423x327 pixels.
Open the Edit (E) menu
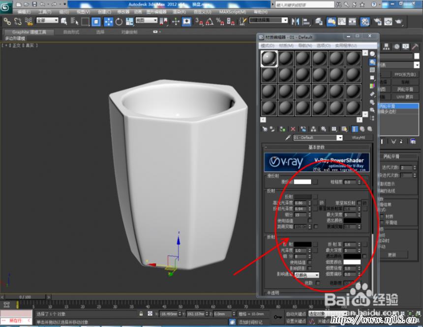[24, 12]
